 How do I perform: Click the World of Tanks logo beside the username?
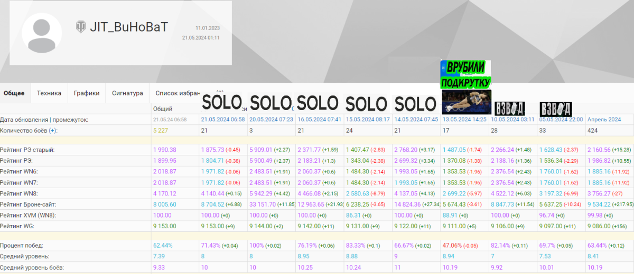81,26
